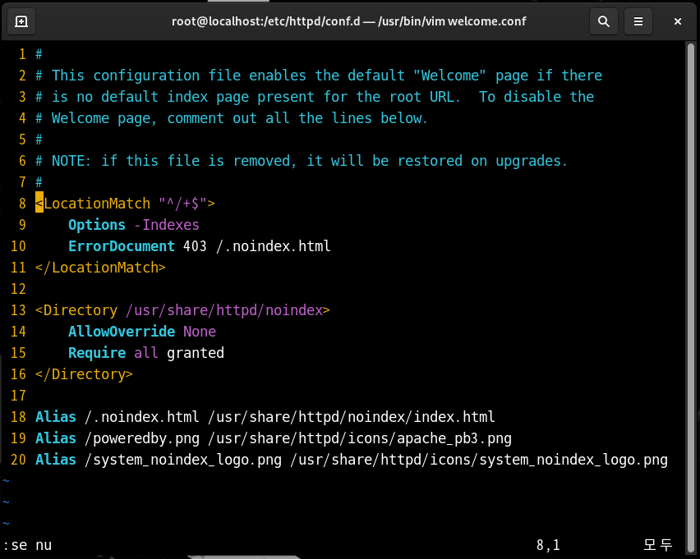Viewport: 700px width, 559px height.
Task: Click the 'AllowOverride' directive
Action: [122, 332]
